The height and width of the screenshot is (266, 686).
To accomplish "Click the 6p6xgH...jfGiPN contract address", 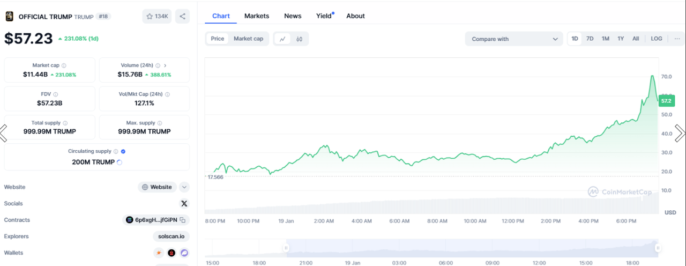I will coord(156,220).
